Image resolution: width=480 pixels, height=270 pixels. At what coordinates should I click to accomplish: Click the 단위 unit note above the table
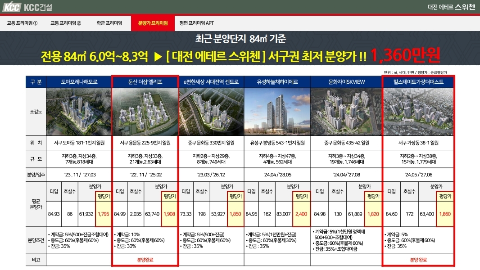point(416,72)
